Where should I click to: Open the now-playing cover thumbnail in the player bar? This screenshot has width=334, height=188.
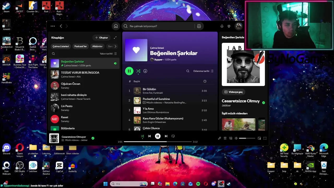click(54, 138)
